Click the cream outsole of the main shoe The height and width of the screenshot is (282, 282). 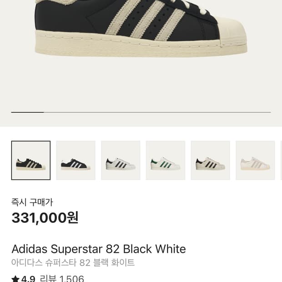(136, 45)
